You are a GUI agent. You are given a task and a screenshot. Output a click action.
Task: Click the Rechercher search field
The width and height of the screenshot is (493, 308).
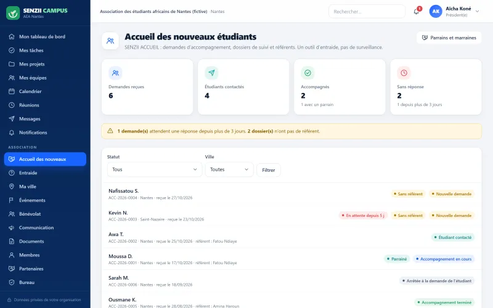pyautogui.click(x=367, y=12)
